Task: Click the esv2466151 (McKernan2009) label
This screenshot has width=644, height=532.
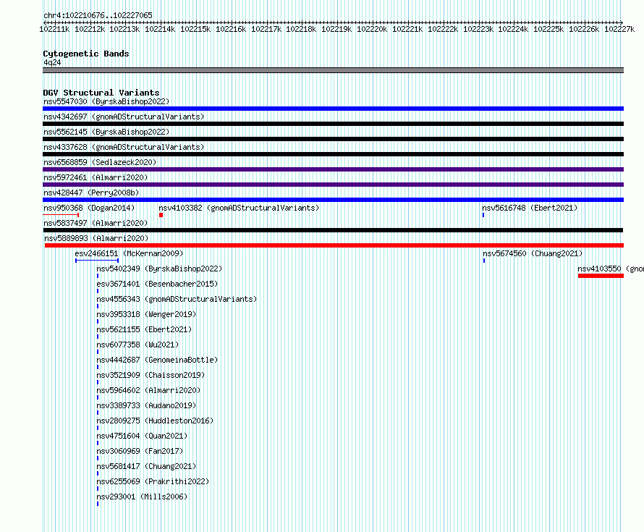Action: click(x=129, y=253)
